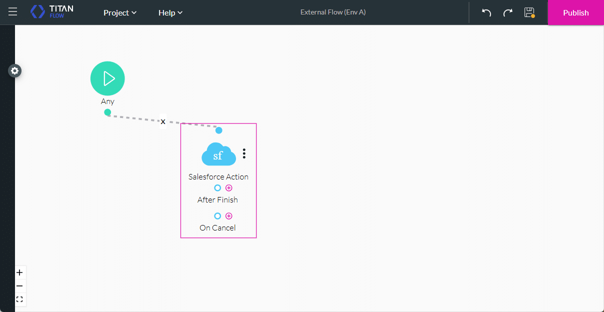Publish the flow

click(575, 12)
